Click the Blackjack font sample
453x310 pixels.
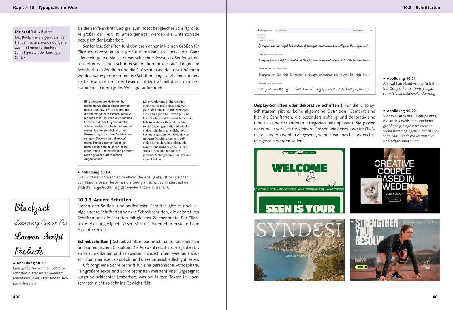(32, 208)
